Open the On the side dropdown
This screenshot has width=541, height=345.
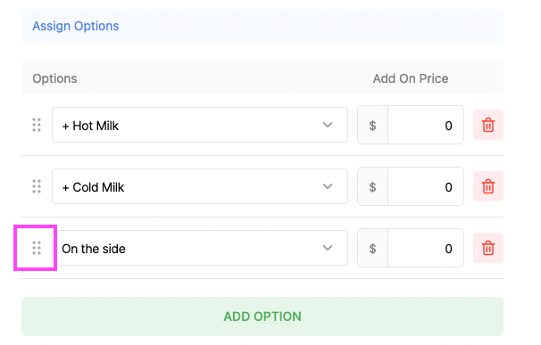200,248
